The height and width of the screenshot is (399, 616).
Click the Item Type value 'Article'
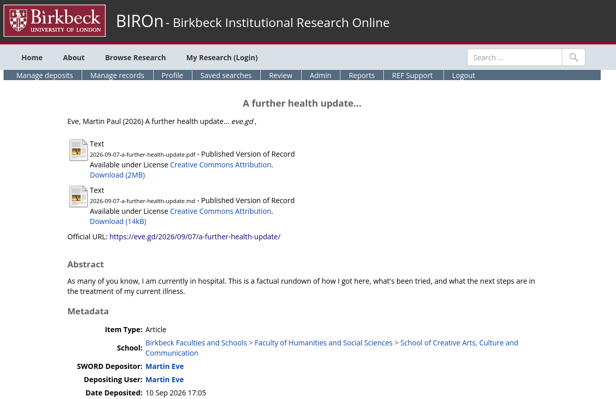pyautogui.click(x=156, y=330)
